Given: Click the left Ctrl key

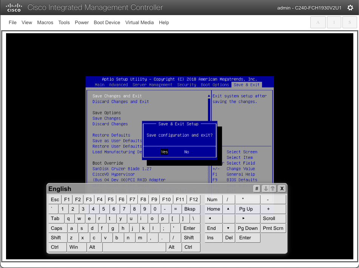Looking at the screenshot, I should tap(57, 247).
